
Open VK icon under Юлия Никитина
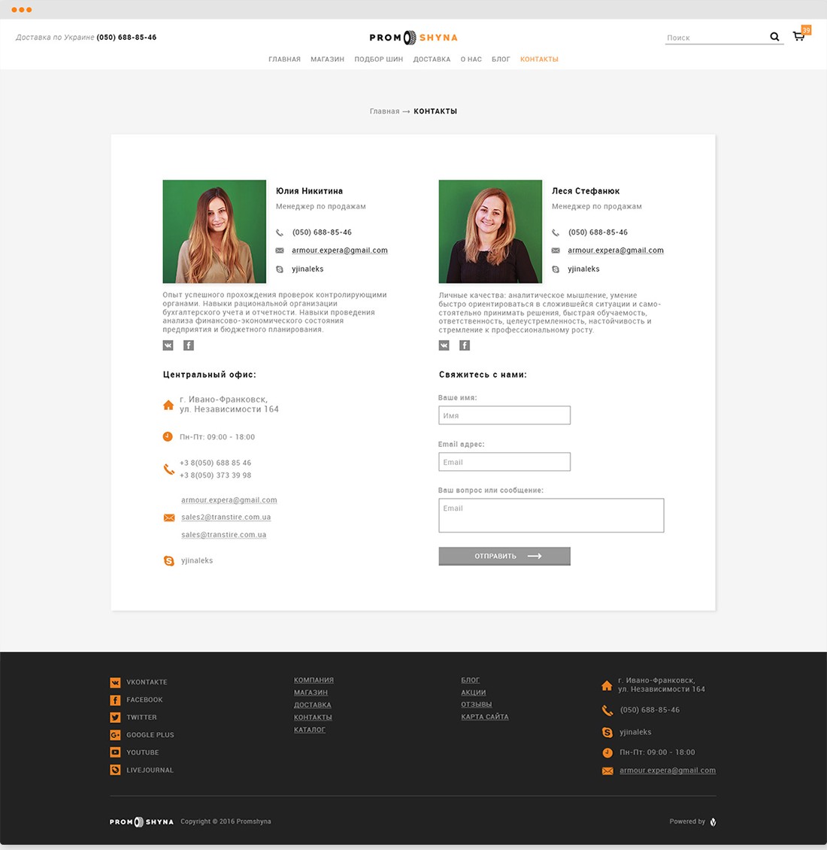[x=168, y=345]
